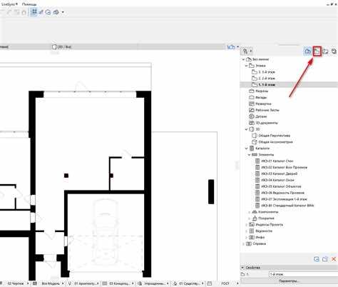
Task: Click the new folder icon above Свойства
Action: [x=325, y=259]
